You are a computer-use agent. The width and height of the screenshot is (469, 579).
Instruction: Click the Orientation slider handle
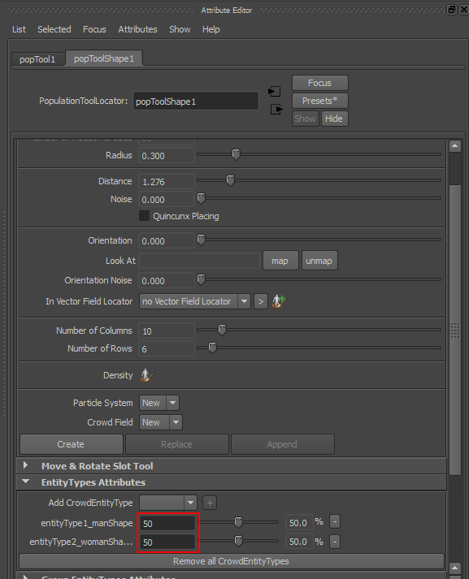coord(201,240)
